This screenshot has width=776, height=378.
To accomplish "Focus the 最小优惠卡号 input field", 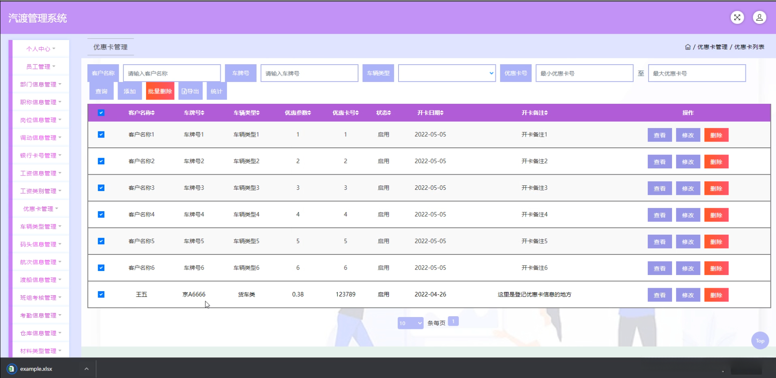I will point(585,73).
